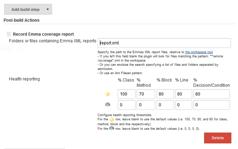This screenshot has height=149, width=238.
Task: Expand the Add build step dropdown arrow
Action: [48, 9]
